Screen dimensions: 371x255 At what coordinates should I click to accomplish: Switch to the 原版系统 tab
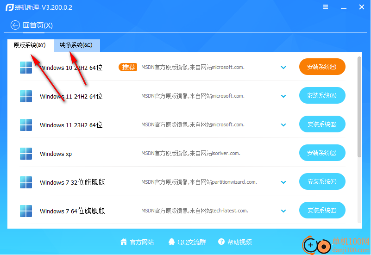pyautogui.click(x=30, y=45)
